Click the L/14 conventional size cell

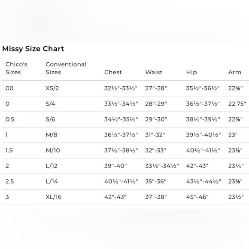(x=52, y=181)
